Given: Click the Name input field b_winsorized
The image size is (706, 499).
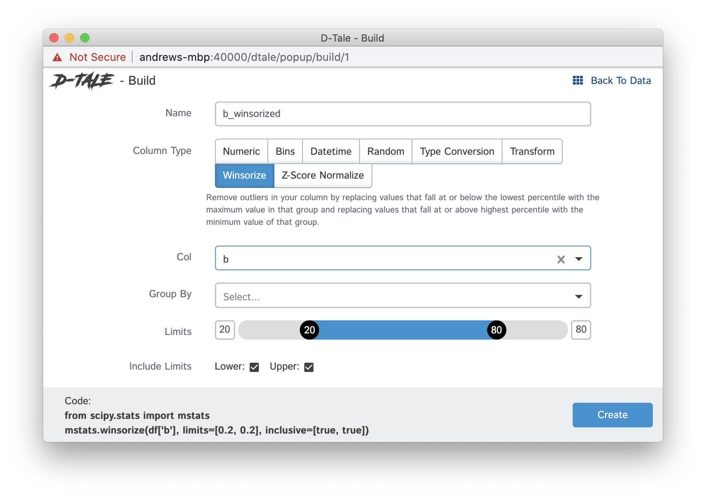Looking at the screenshot, I should 403,114.
